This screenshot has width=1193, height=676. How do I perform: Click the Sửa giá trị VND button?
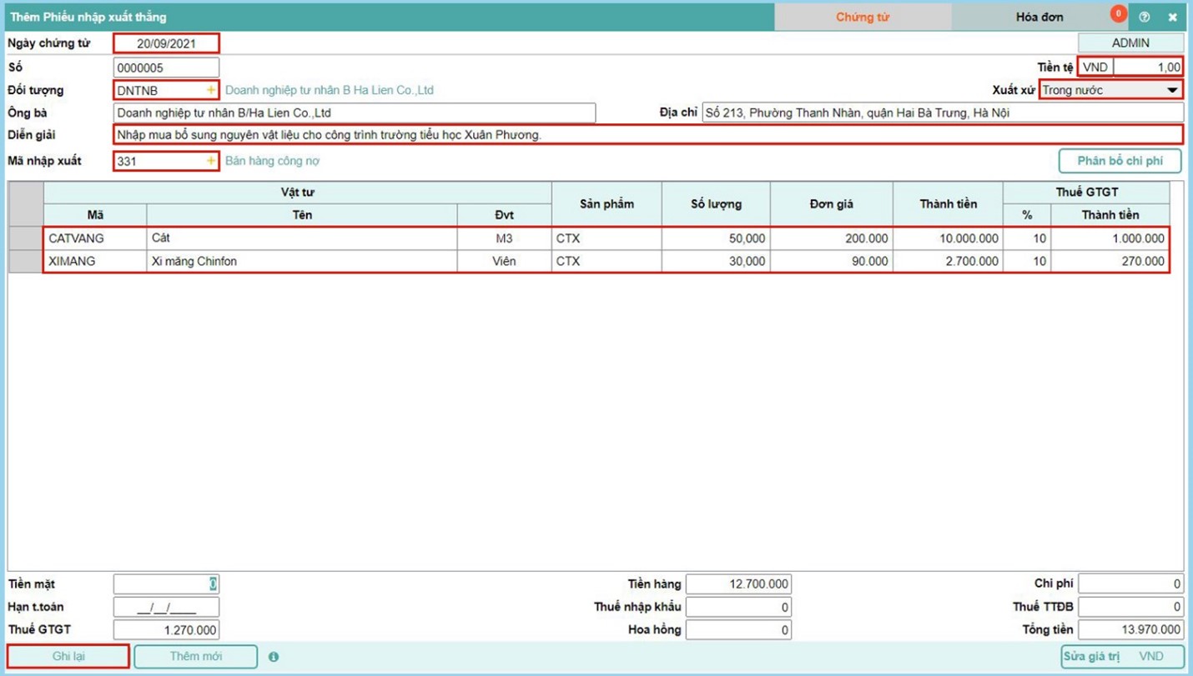click(x=1122, y=656)
